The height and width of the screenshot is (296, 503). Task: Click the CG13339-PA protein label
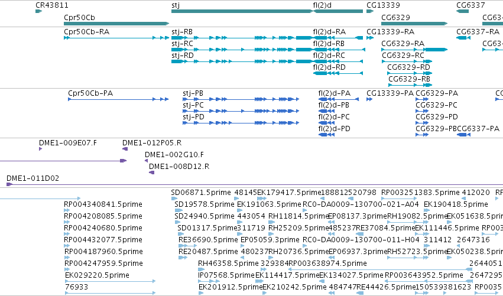390,93
